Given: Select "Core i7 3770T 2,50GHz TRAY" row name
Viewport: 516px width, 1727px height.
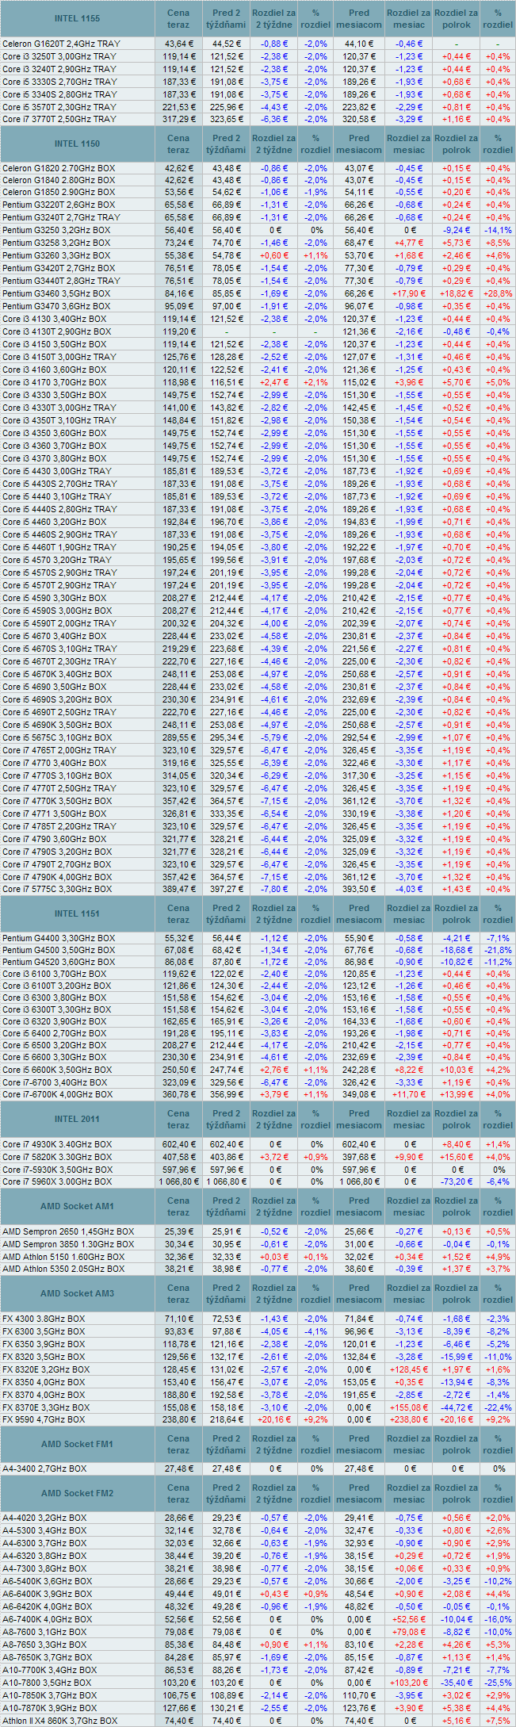Looking at the screenshot, I should [x=59, y=119].
